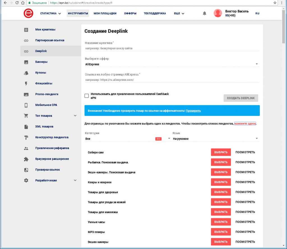Open the AliExpress offer dropdown
Image resolution: width=287 pixels, height=249 pixels.
pos(172,64)
